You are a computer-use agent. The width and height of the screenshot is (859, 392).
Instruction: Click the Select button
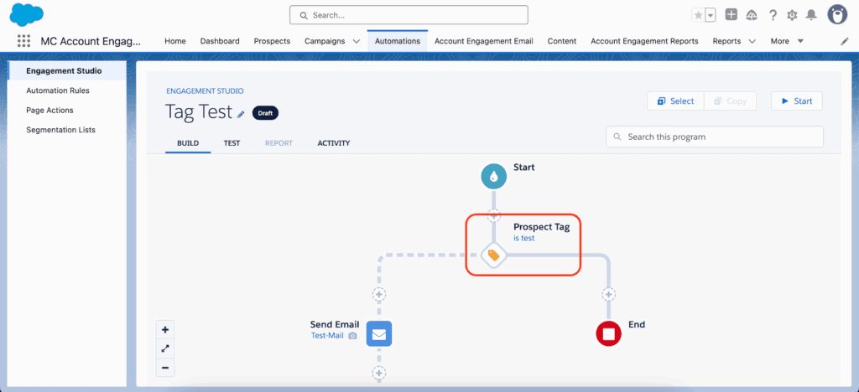point(675,101)
